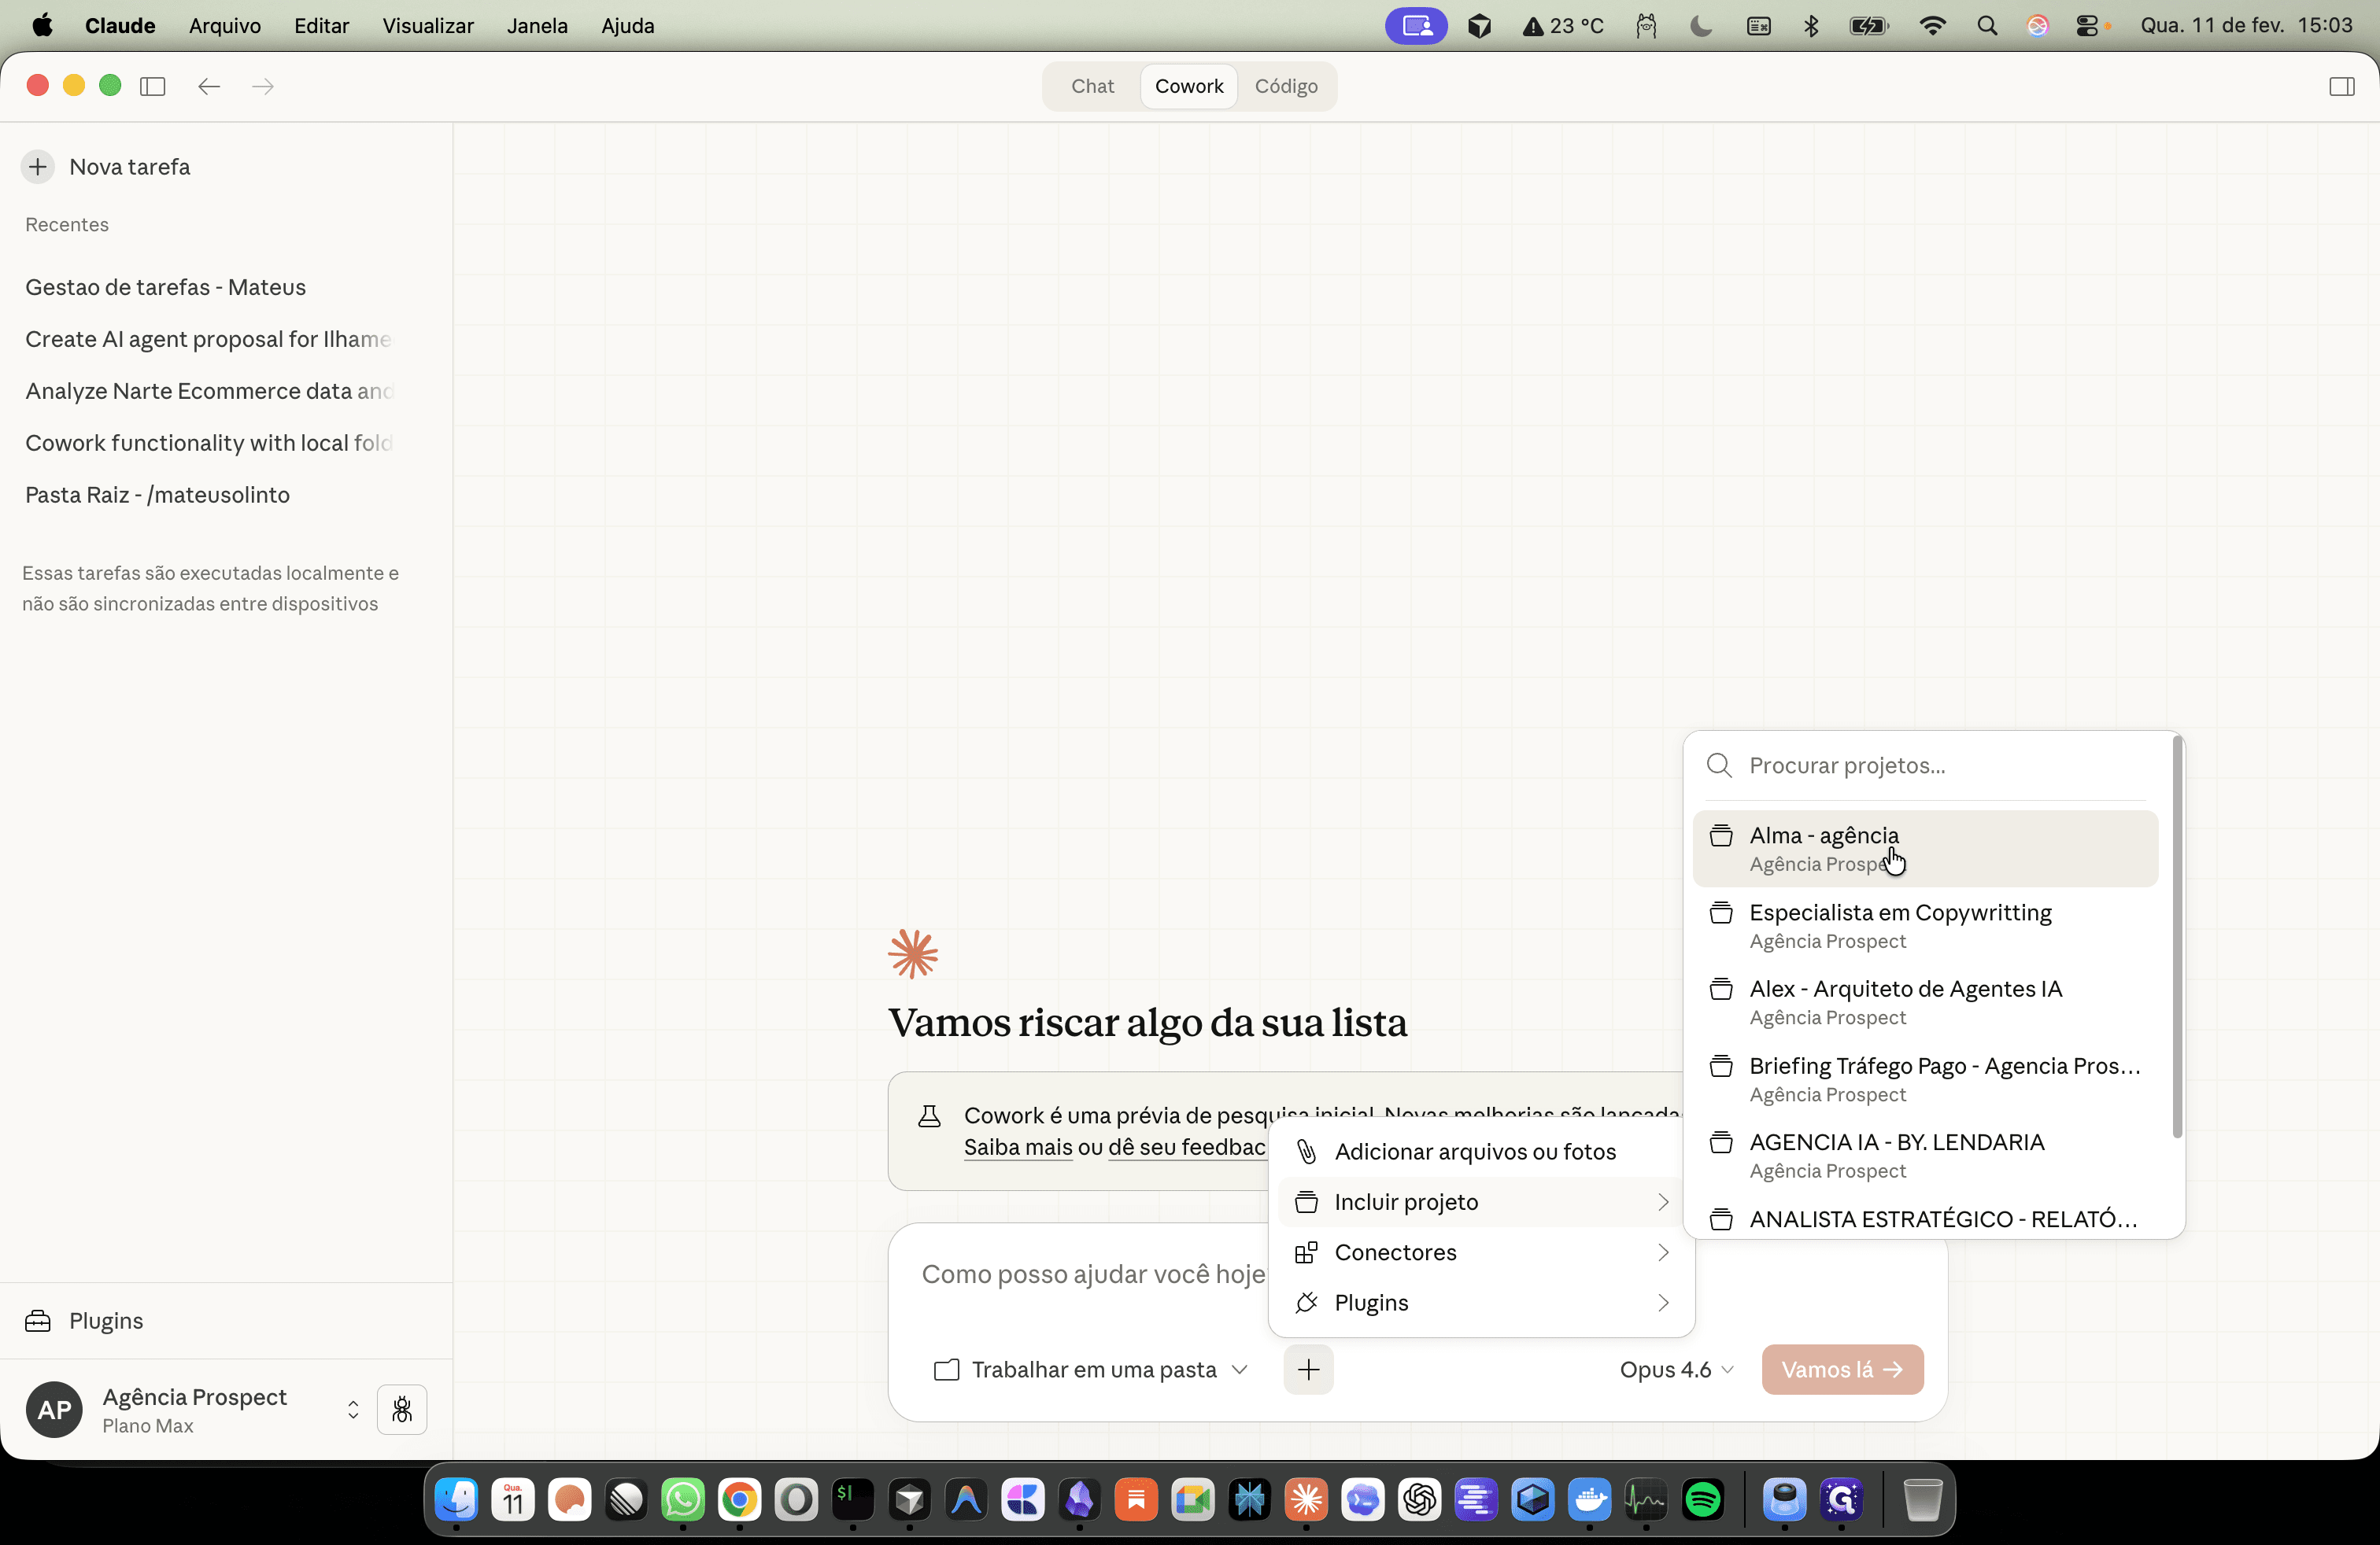The width and height of the screenshot is (2380, 1545).
Task: Select Alex - Arquiteto de Agentes IA
Action: pos(1924,1002)
